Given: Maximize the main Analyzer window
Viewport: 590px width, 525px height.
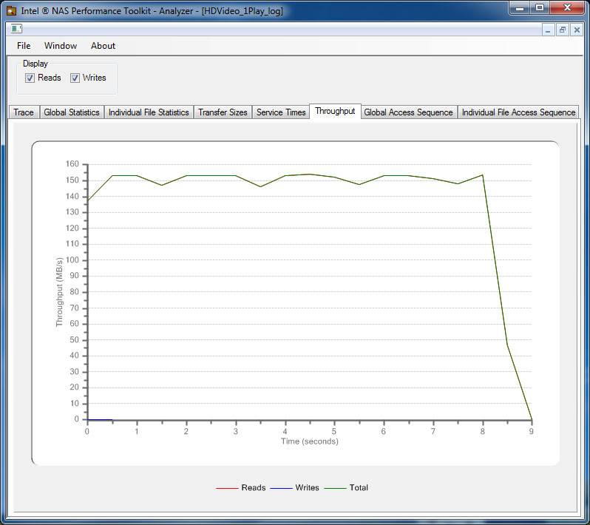Looking at the screenshot, I should [540, 7].
